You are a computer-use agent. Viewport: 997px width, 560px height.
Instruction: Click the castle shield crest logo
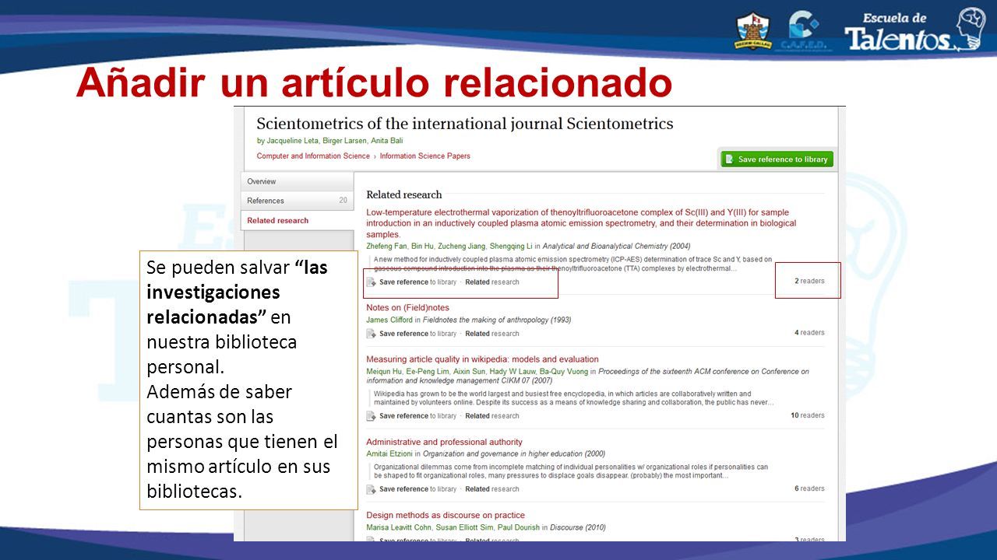tap(752, 31)
